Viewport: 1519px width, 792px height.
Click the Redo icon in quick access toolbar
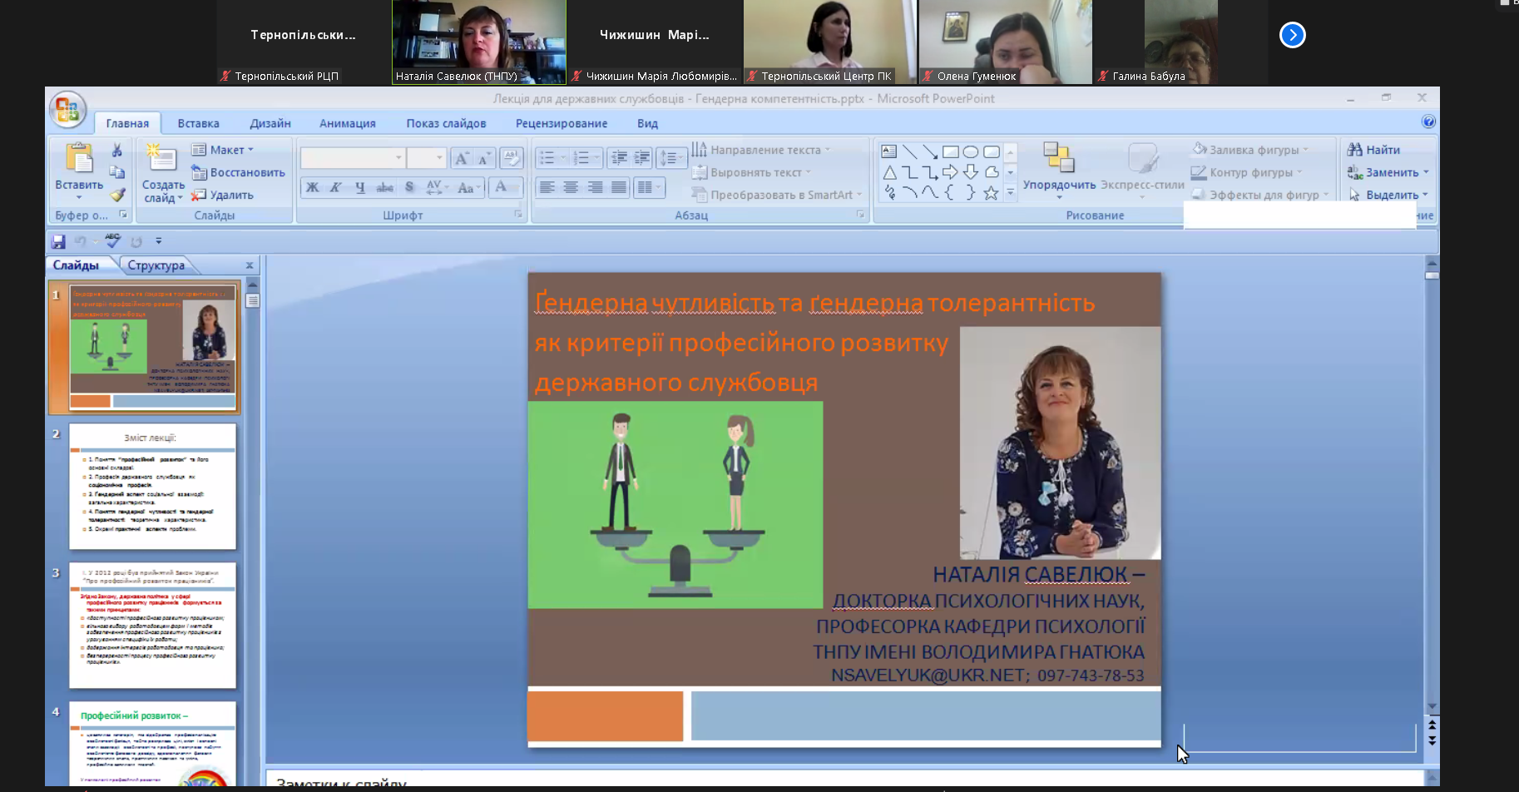(x=136, y=241)
